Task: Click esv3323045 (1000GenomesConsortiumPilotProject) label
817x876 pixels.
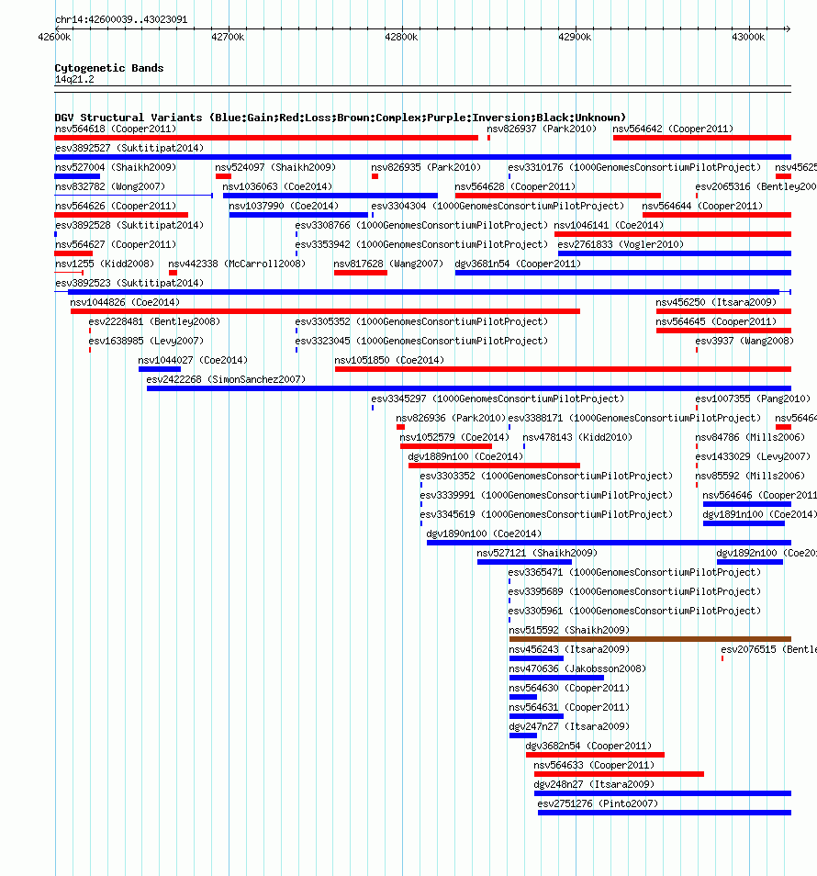Action: 421,341
